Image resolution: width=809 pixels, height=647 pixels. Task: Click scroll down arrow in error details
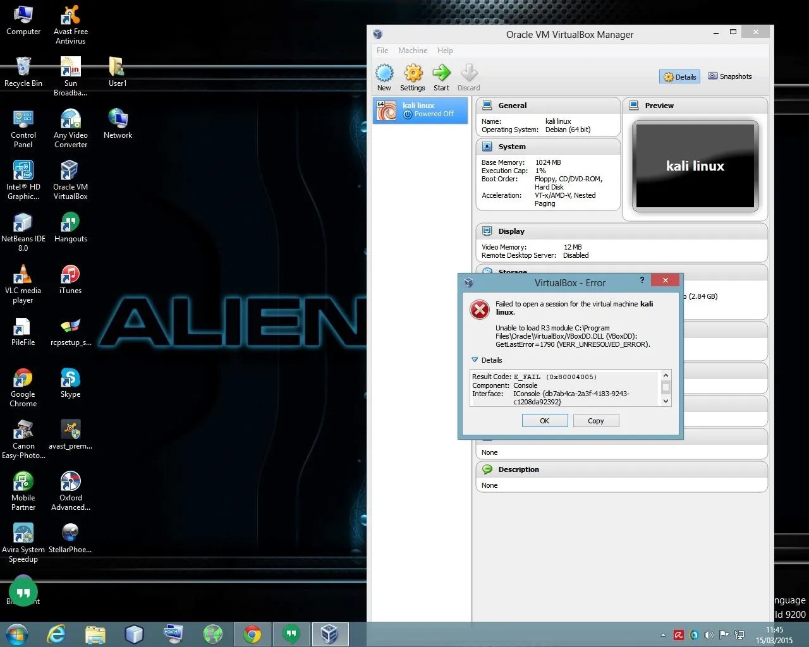(666, 401)
